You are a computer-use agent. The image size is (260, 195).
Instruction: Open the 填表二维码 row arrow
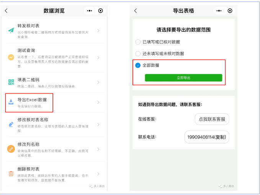98,82
